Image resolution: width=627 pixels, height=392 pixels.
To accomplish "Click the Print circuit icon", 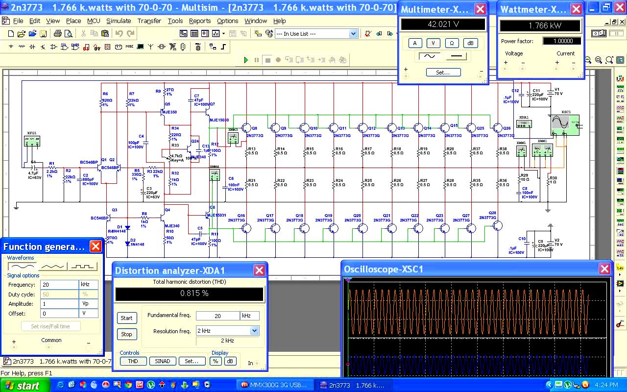I will [x=58, y=34].
